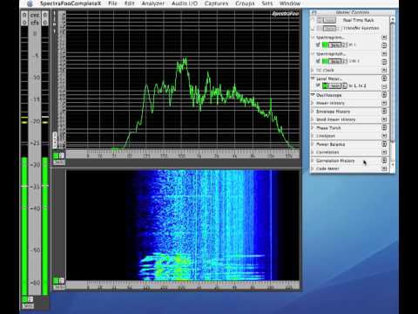This screenshot has height=314, width=418.
Task: Click the Master Controls scroll-down arrow
Action: click(392, 165)
